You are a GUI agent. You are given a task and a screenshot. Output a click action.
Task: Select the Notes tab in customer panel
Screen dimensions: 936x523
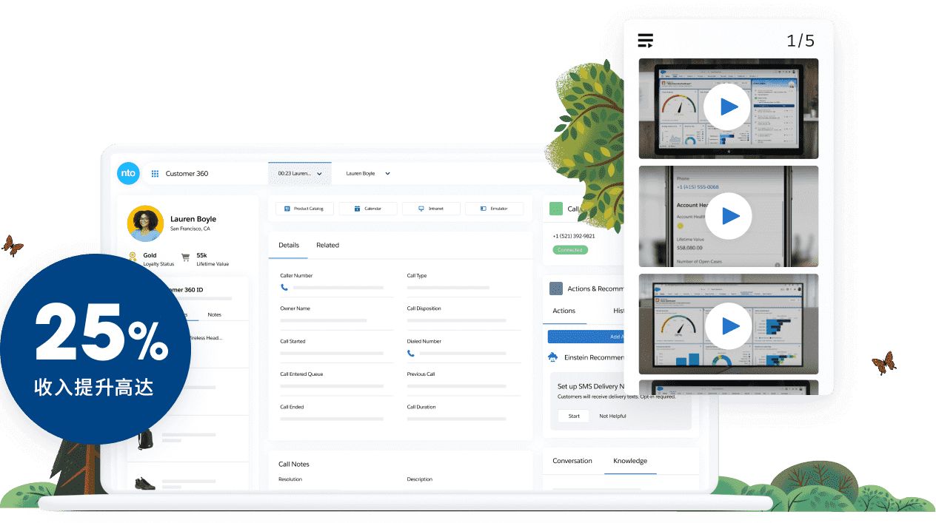coord(214,314)
